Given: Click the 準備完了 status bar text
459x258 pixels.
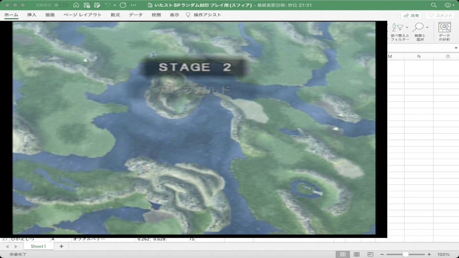Looking at the screenshot, I should coord(18,255).
